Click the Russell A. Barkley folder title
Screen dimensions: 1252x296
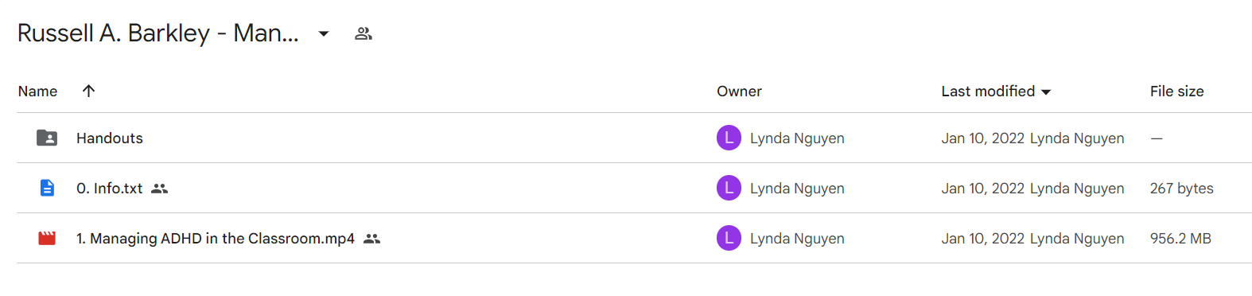pos(158,33)
